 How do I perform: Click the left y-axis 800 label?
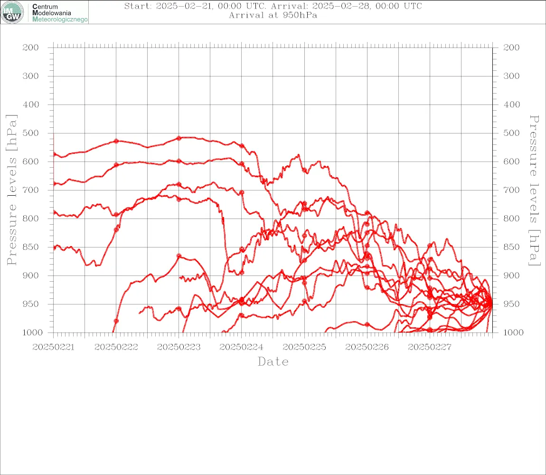click(31, 218)
